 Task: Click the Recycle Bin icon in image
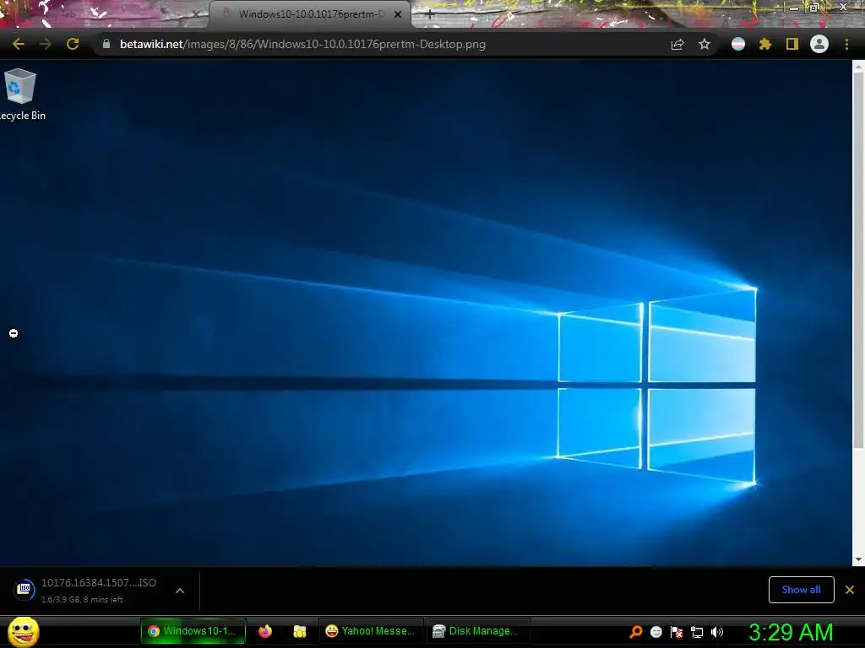(20, 86)
